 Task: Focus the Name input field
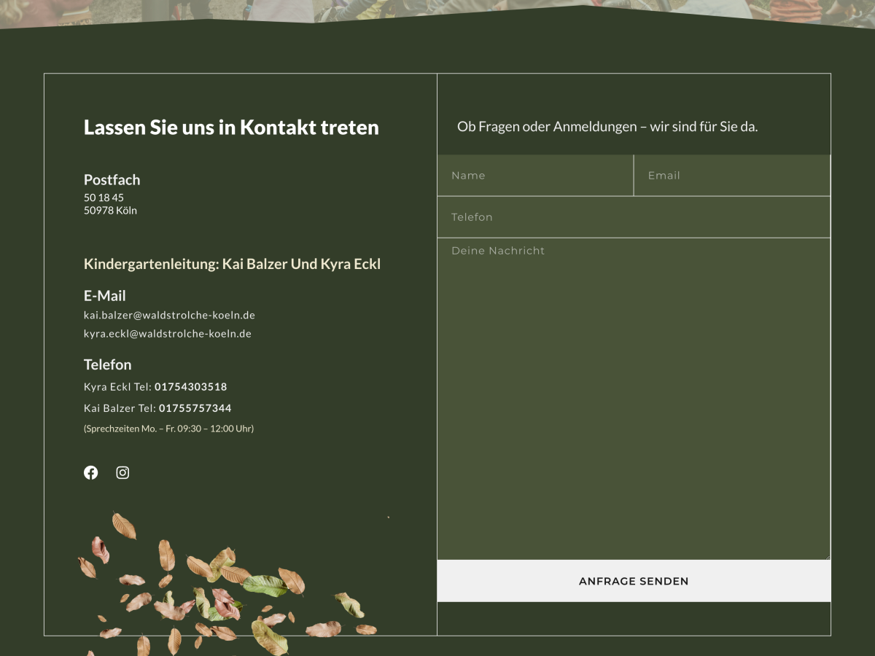pyautogui.click(x=535, y=176)
